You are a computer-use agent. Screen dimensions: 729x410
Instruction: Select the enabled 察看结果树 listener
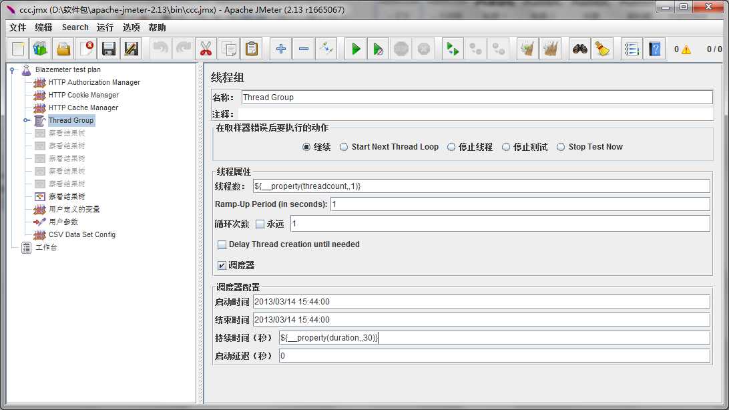(67, 196)
